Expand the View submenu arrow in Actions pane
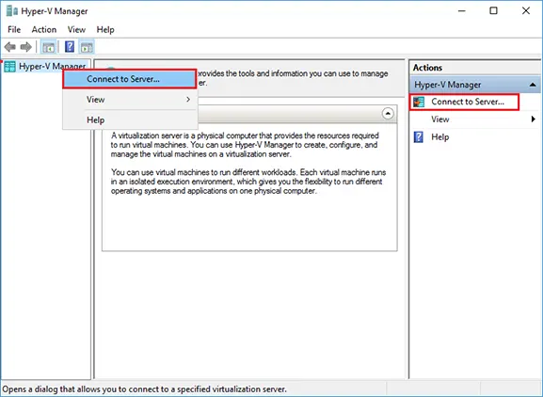Viewport: 543px width, 397px height. pyautogui.click(x=533, y=119)
